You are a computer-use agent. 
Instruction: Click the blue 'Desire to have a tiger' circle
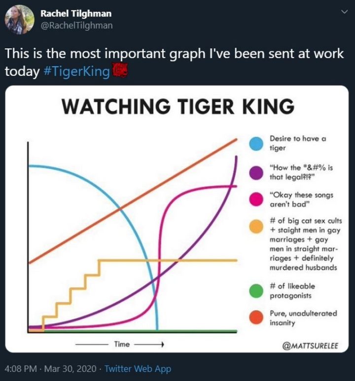[256, 143]
